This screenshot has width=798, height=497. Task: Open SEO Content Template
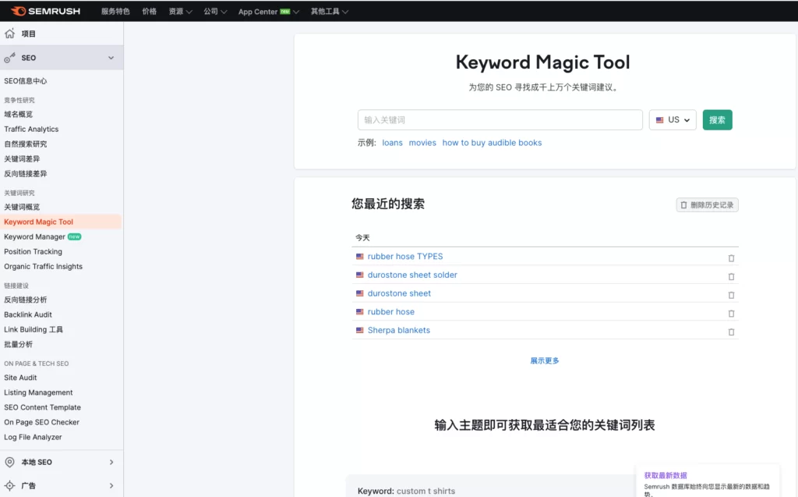[x=42, y=406]
